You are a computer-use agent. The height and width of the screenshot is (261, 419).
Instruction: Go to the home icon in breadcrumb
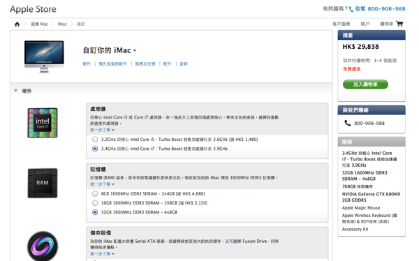[17, 24]
